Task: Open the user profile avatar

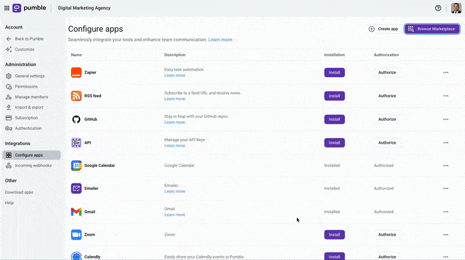Action: point(456,8)
